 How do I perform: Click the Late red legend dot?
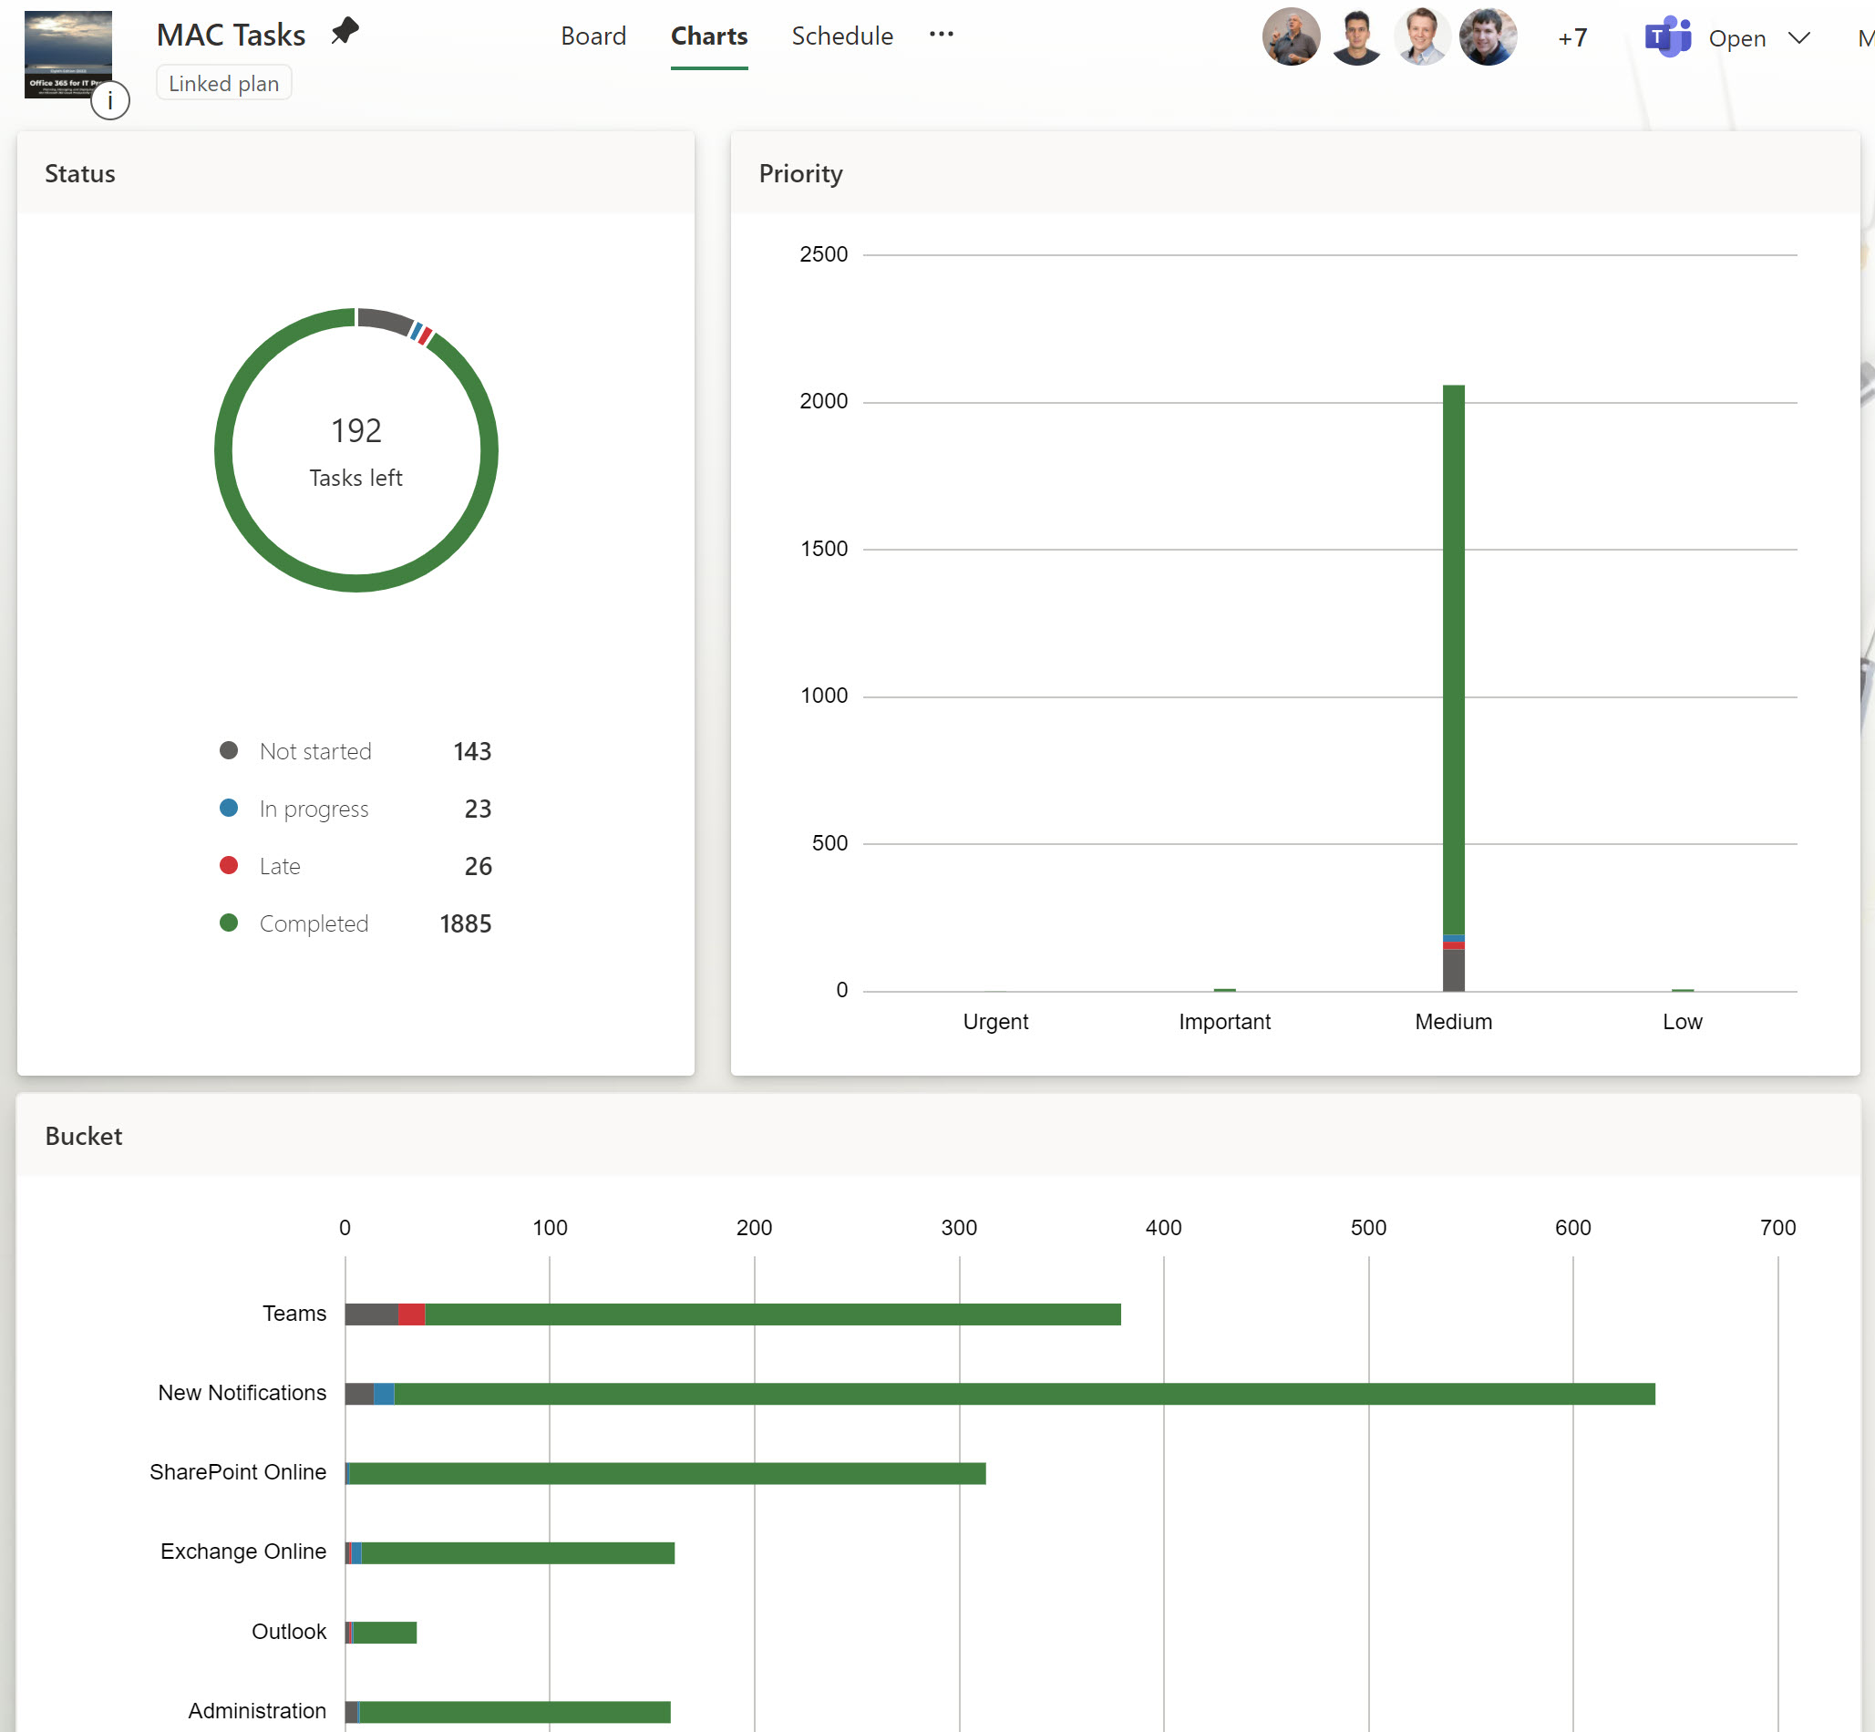(229, 865)
